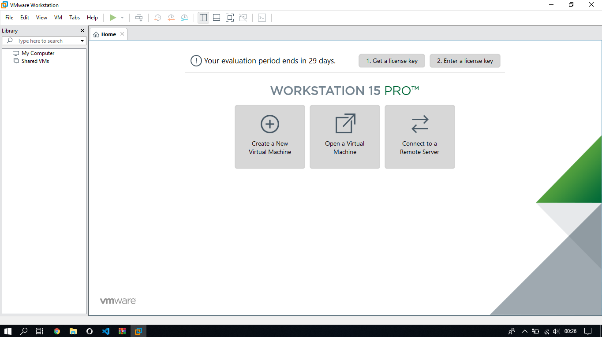Click the Send Ctrl+Alt+Del toolbar icon

click(139, 18)
